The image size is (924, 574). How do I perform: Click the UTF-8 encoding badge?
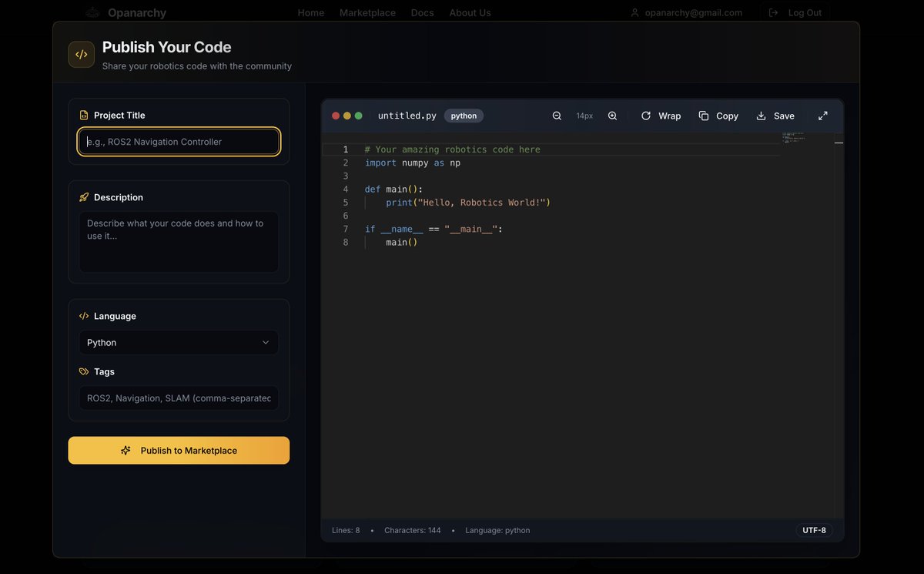[814, 530]
